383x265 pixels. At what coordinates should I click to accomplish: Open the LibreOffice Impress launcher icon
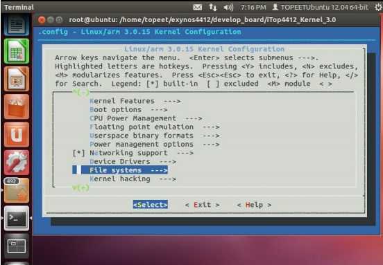17,79
